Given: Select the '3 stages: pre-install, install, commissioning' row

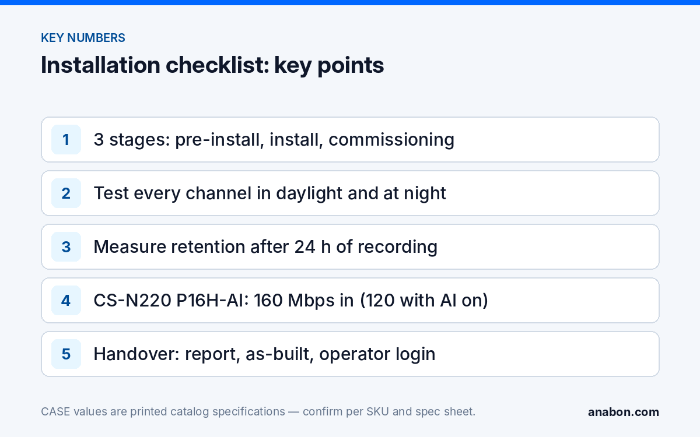Looking at the screenshot, I should [350, 140].
